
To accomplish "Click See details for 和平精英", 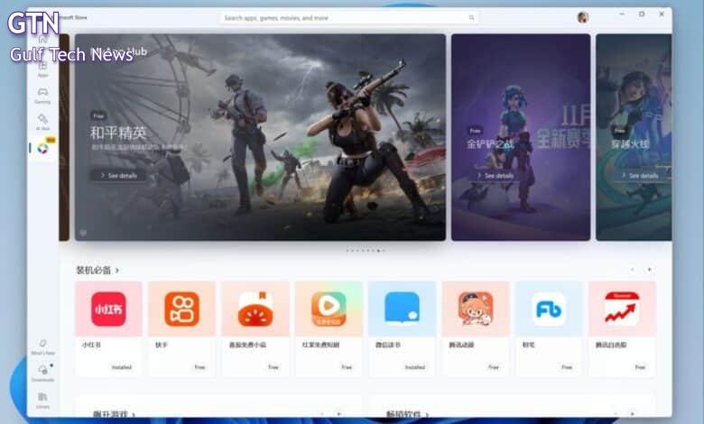I will point(118,175).
